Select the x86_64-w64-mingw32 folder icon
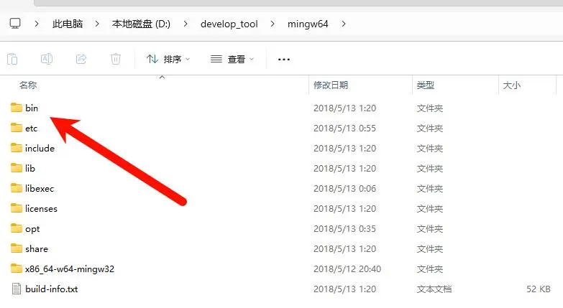Image resolution: width=563 pixels, height=308 pixels. [16, 269]
